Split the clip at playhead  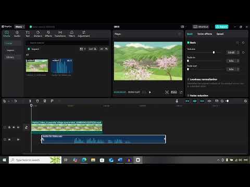pos(30,101)
